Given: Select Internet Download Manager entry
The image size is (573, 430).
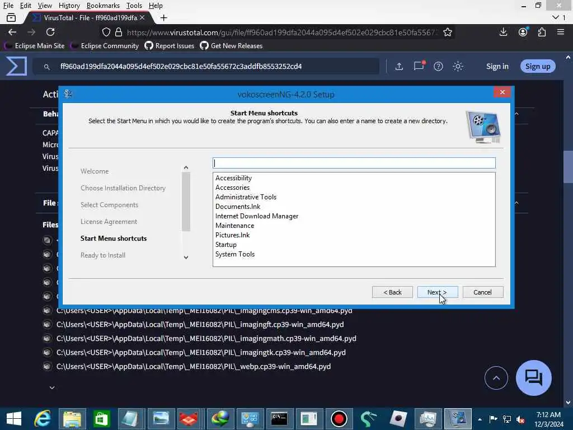Looking at the screenshot, I should [x=256, y=216].
